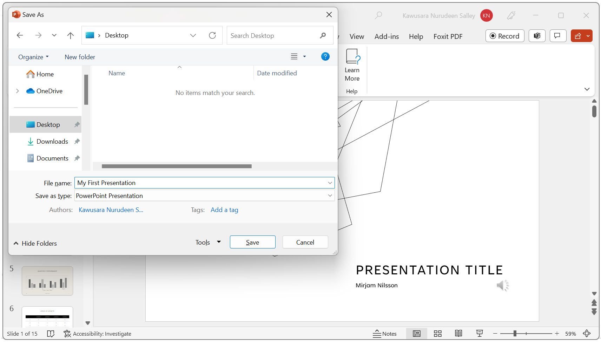Unpin Downloads from Quick access

[x=77, y=141]
